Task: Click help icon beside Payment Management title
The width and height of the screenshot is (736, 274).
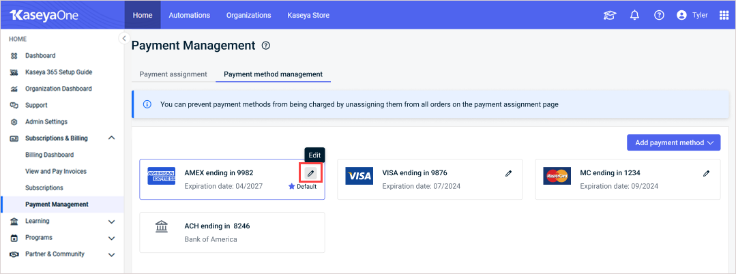Action: (266, 46)
